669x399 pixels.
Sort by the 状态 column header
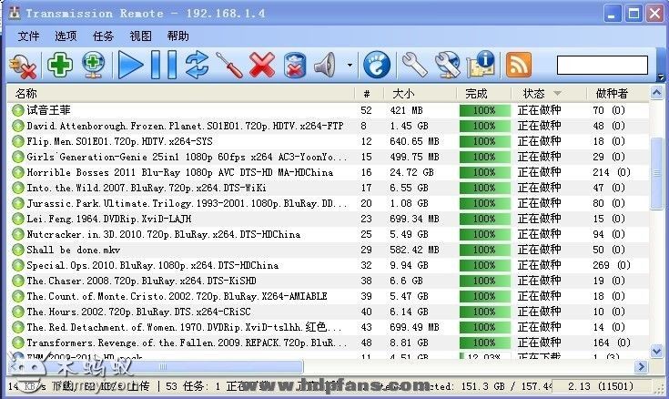[x=548, y=94]
